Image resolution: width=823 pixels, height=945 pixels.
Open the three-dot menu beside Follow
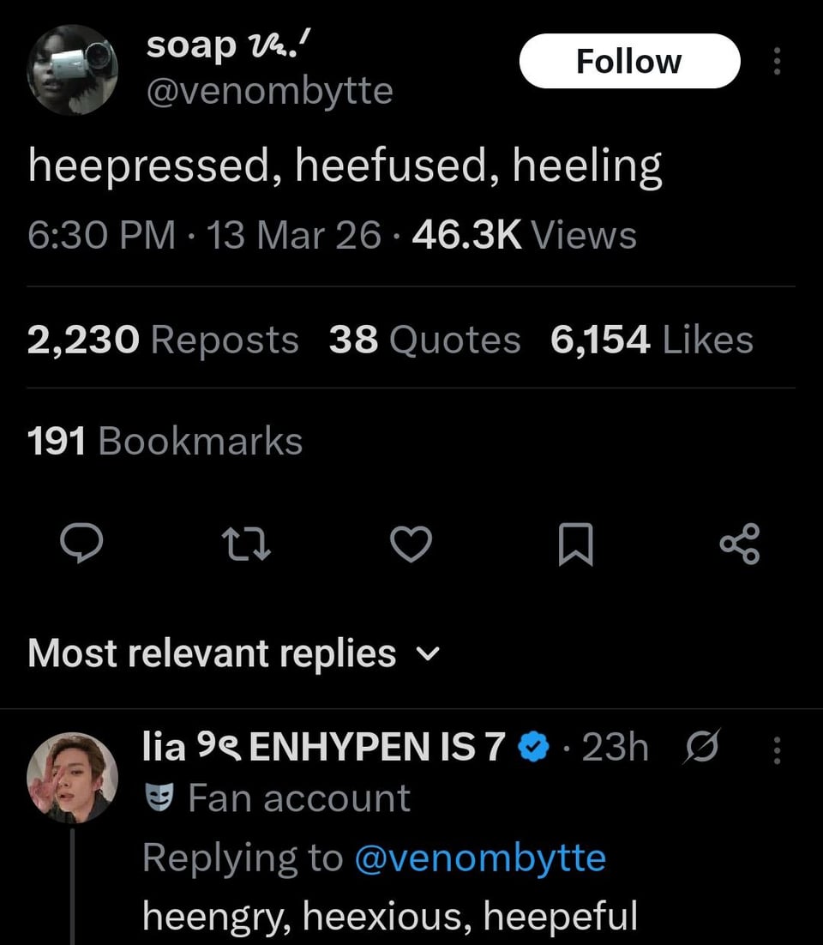point(777,61)
